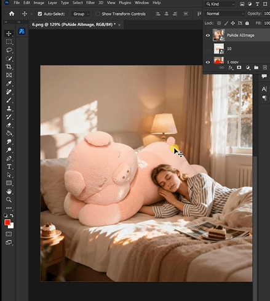
Task: Add layer style fx
Action: [231, 68]
